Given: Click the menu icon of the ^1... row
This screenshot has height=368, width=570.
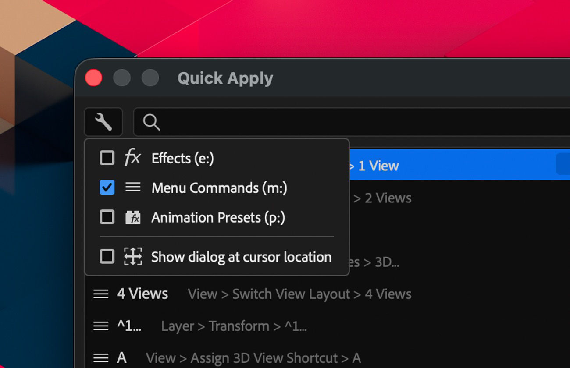Looking at the screenshot, I should pyautogui.click(x=101, y=326).
